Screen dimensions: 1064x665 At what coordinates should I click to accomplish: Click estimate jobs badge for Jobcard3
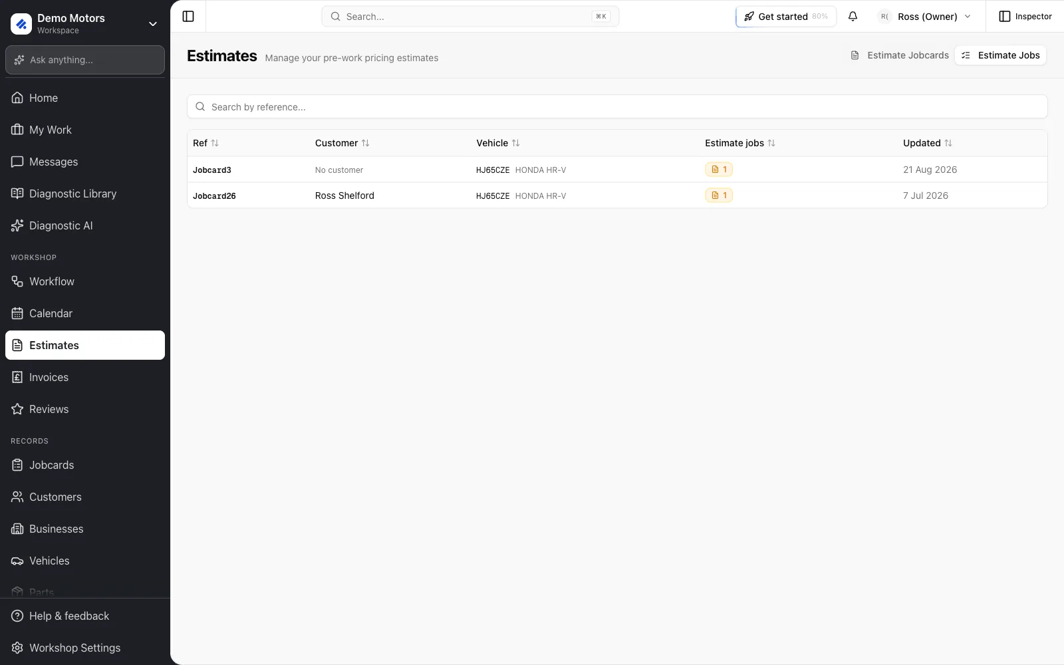point(719,170)
